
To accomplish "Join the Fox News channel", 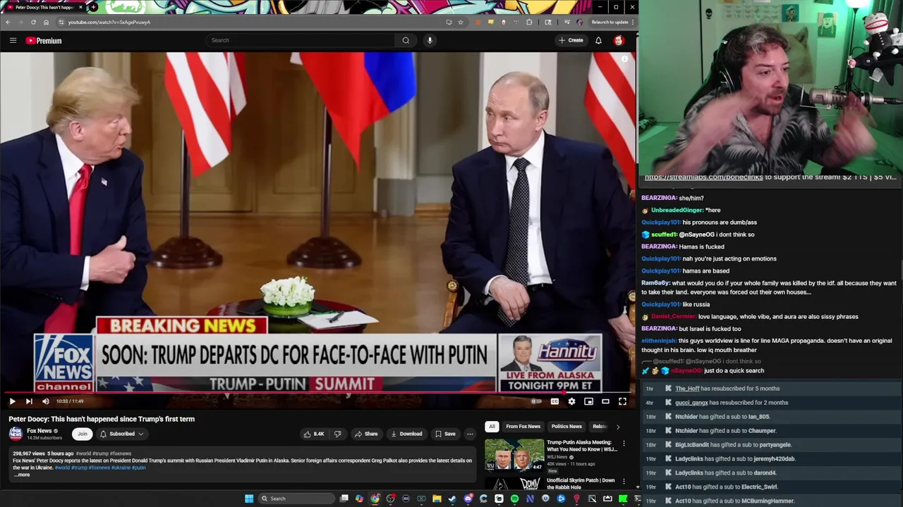I will click(x=83, y=434).
